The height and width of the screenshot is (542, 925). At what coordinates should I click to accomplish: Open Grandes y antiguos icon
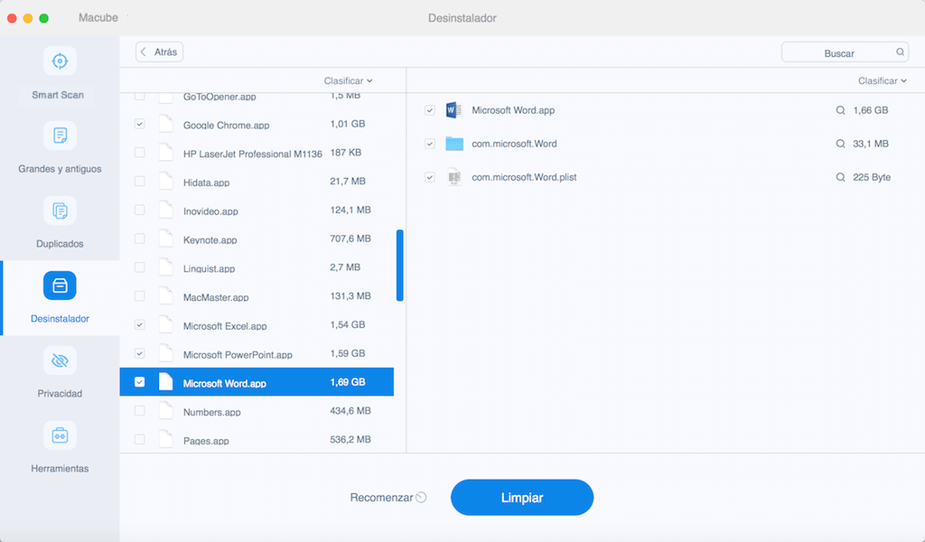pos(60,135)
